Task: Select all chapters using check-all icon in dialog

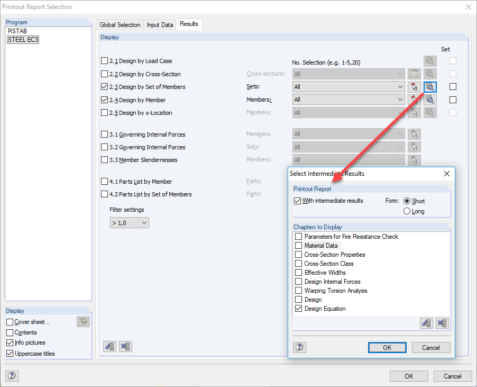Action: click(x=426, y=323)
